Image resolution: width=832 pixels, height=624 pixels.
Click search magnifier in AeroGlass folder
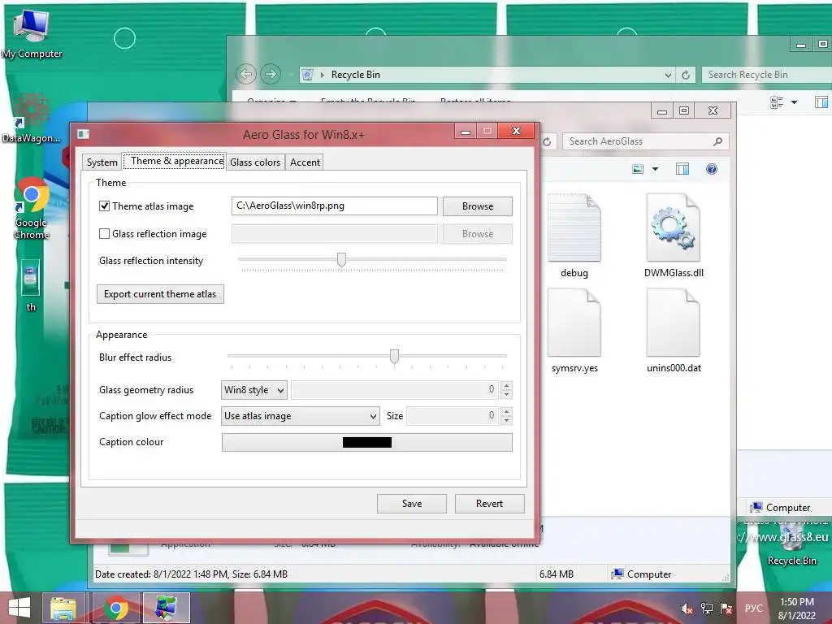click(x=718, y=141)
